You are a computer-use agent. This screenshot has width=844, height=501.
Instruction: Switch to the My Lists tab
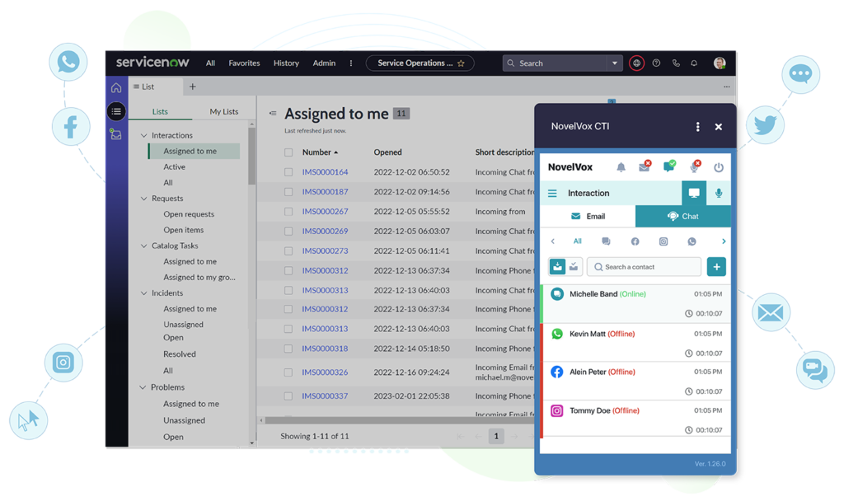tap(223, 112)
